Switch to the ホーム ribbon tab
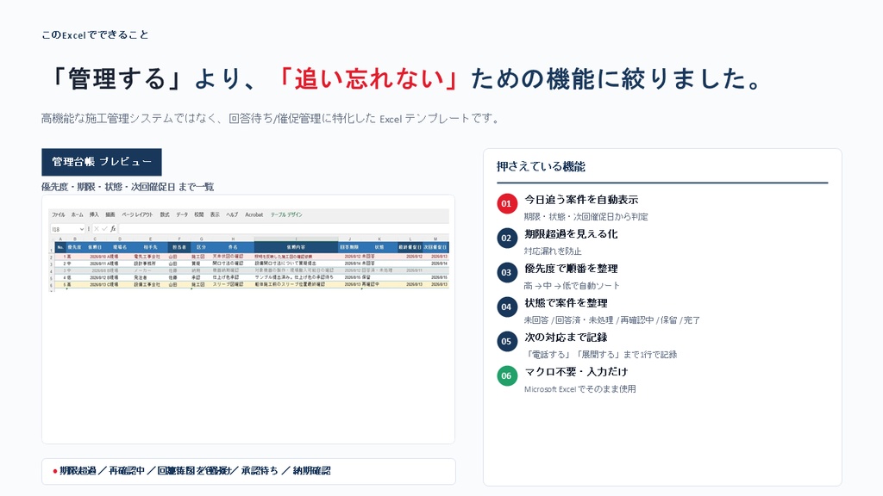883x496 pixels. click(x=77, y=214)
